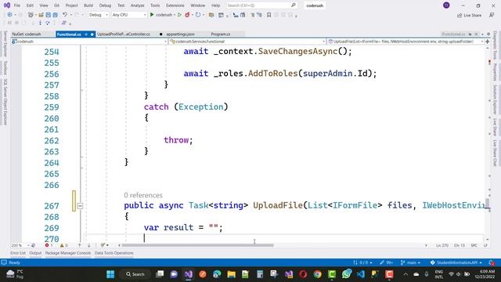Go to next issue with down arrow
The image size is (501, 282).
pyautogui.click(x=88, y=245)
